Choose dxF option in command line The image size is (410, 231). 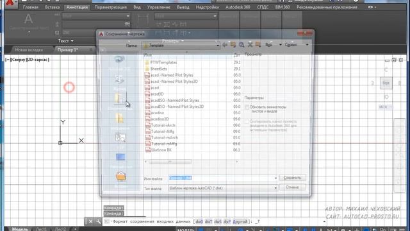227,221
